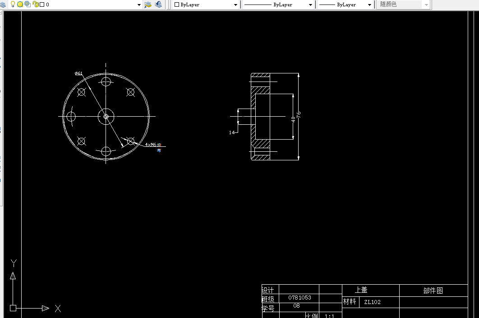Click layer 0 color square
Viewport: 479px width, 318px height.
42,5
